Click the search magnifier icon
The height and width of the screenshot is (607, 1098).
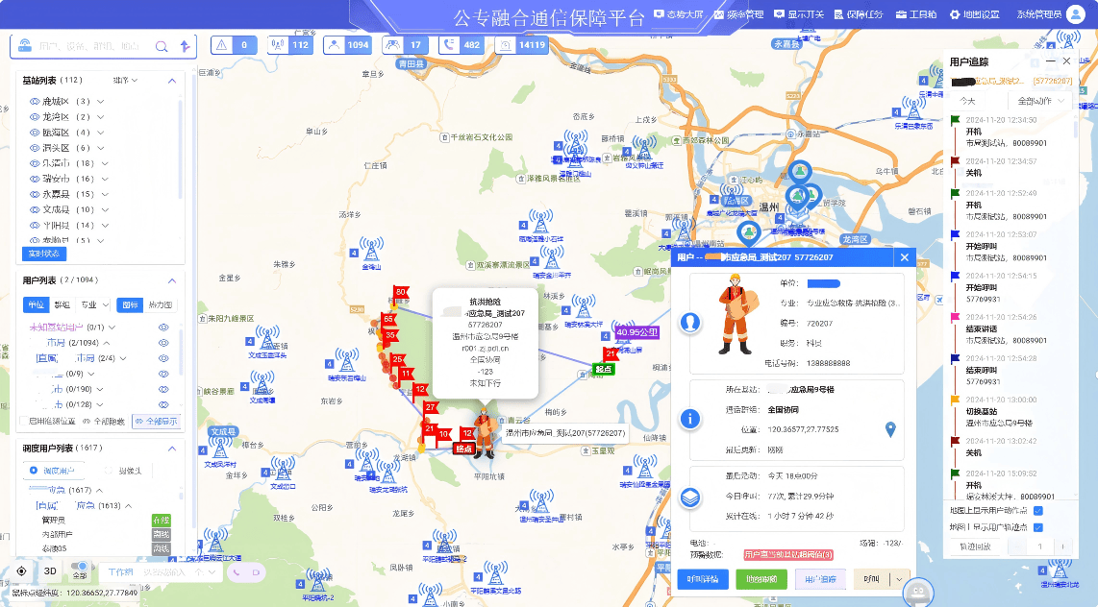pos(162,46)
